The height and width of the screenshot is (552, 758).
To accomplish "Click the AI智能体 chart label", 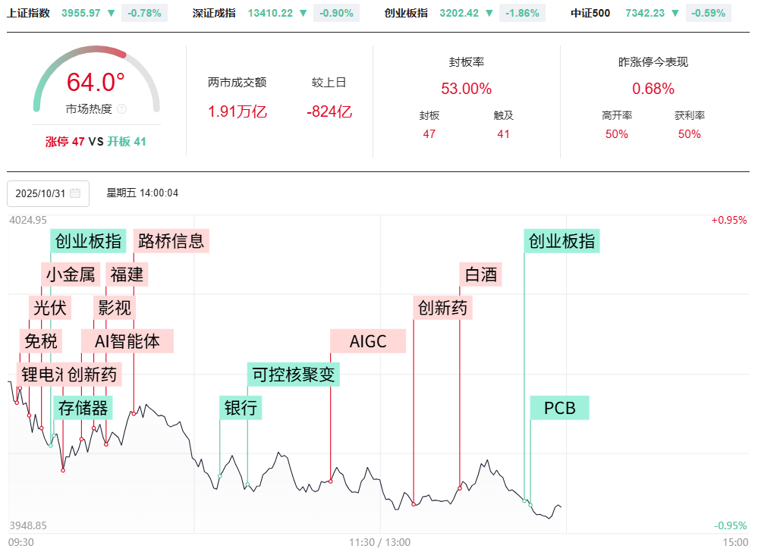I will point(127,341).
